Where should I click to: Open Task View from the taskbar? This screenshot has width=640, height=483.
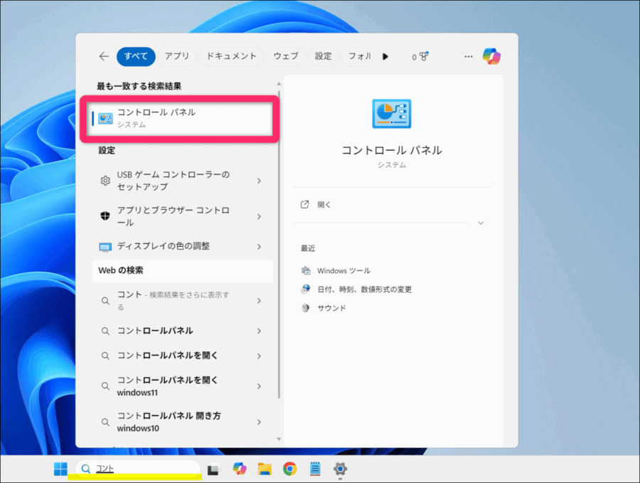click(213, 469)
